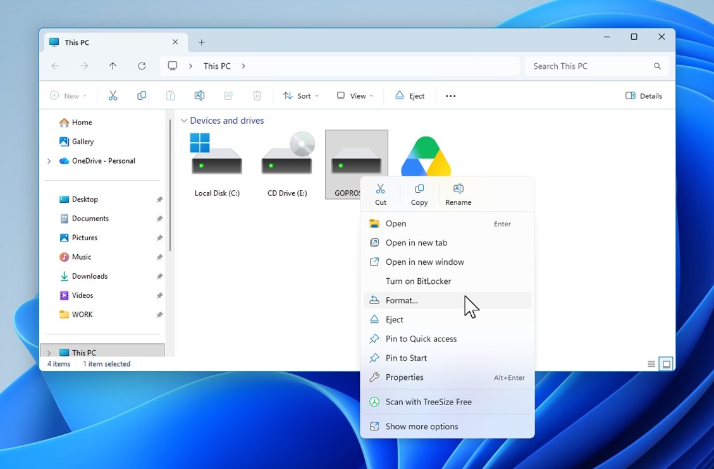
Task: Expand the OneDrive - Personal node
Action: [49, 161]
